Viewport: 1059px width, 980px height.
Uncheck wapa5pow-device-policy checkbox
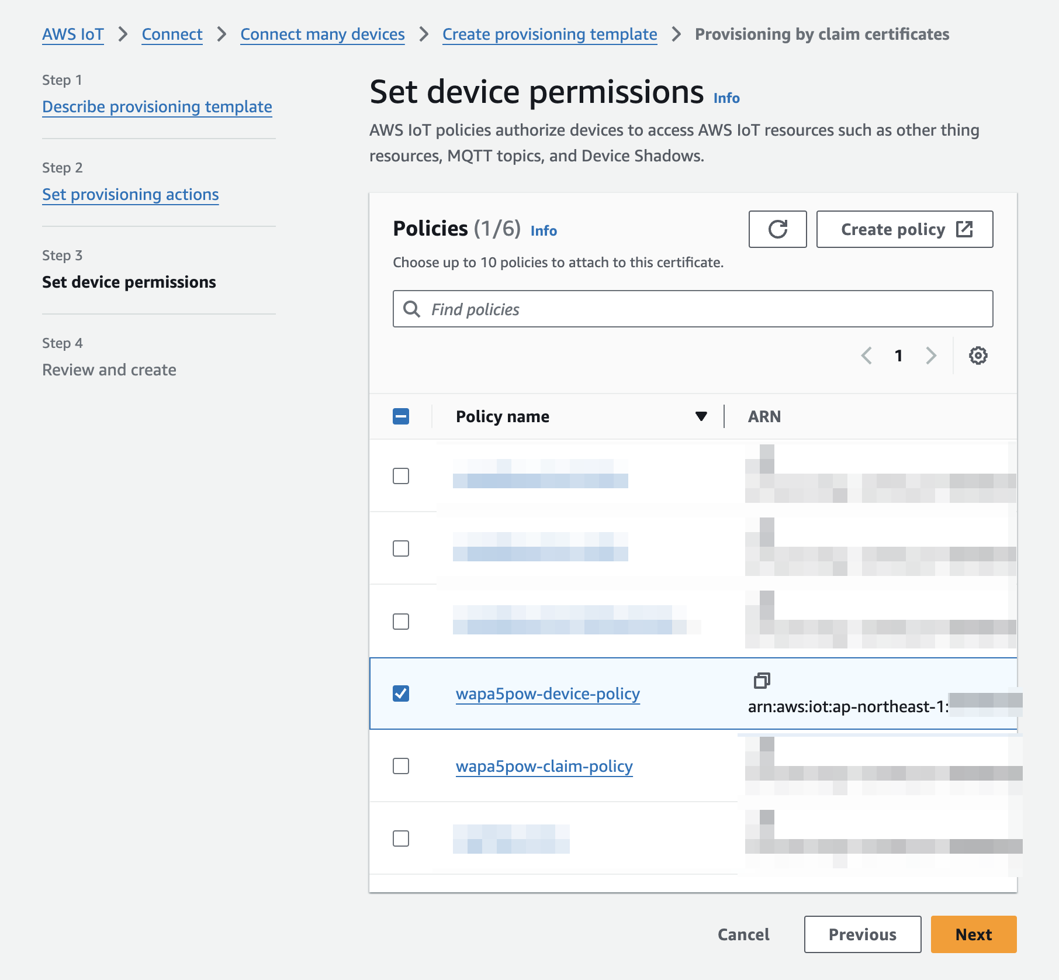point(401,693)
